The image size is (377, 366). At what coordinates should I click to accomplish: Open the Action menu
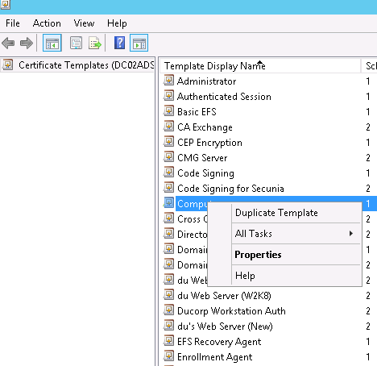pyautogui.click(x=47, y=23)
